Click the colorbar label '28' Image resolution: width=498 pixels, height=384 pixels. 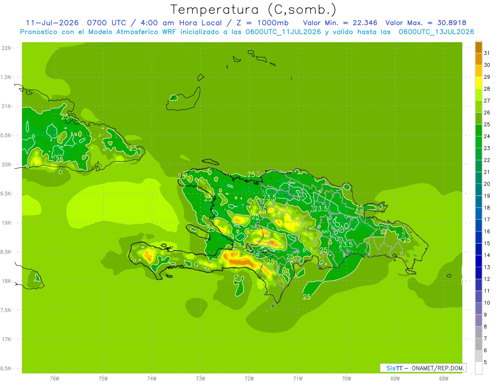(487, 89)
